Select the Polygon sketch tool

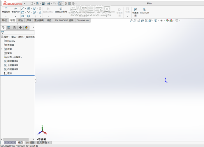coord(29,16)
